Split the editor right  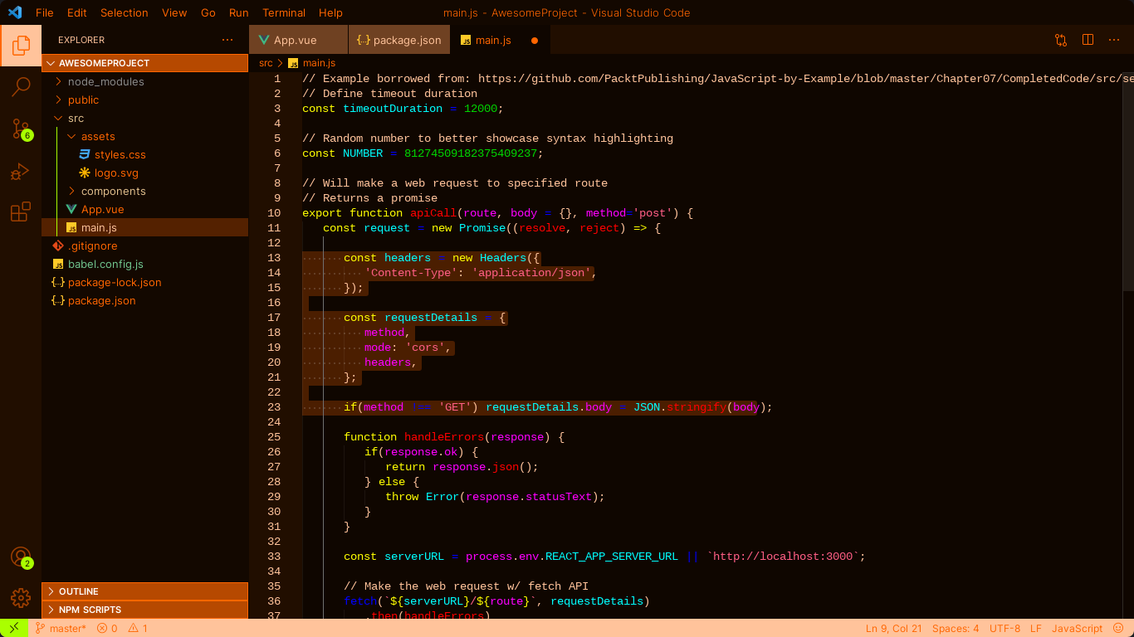click(x=1088, y=40)
